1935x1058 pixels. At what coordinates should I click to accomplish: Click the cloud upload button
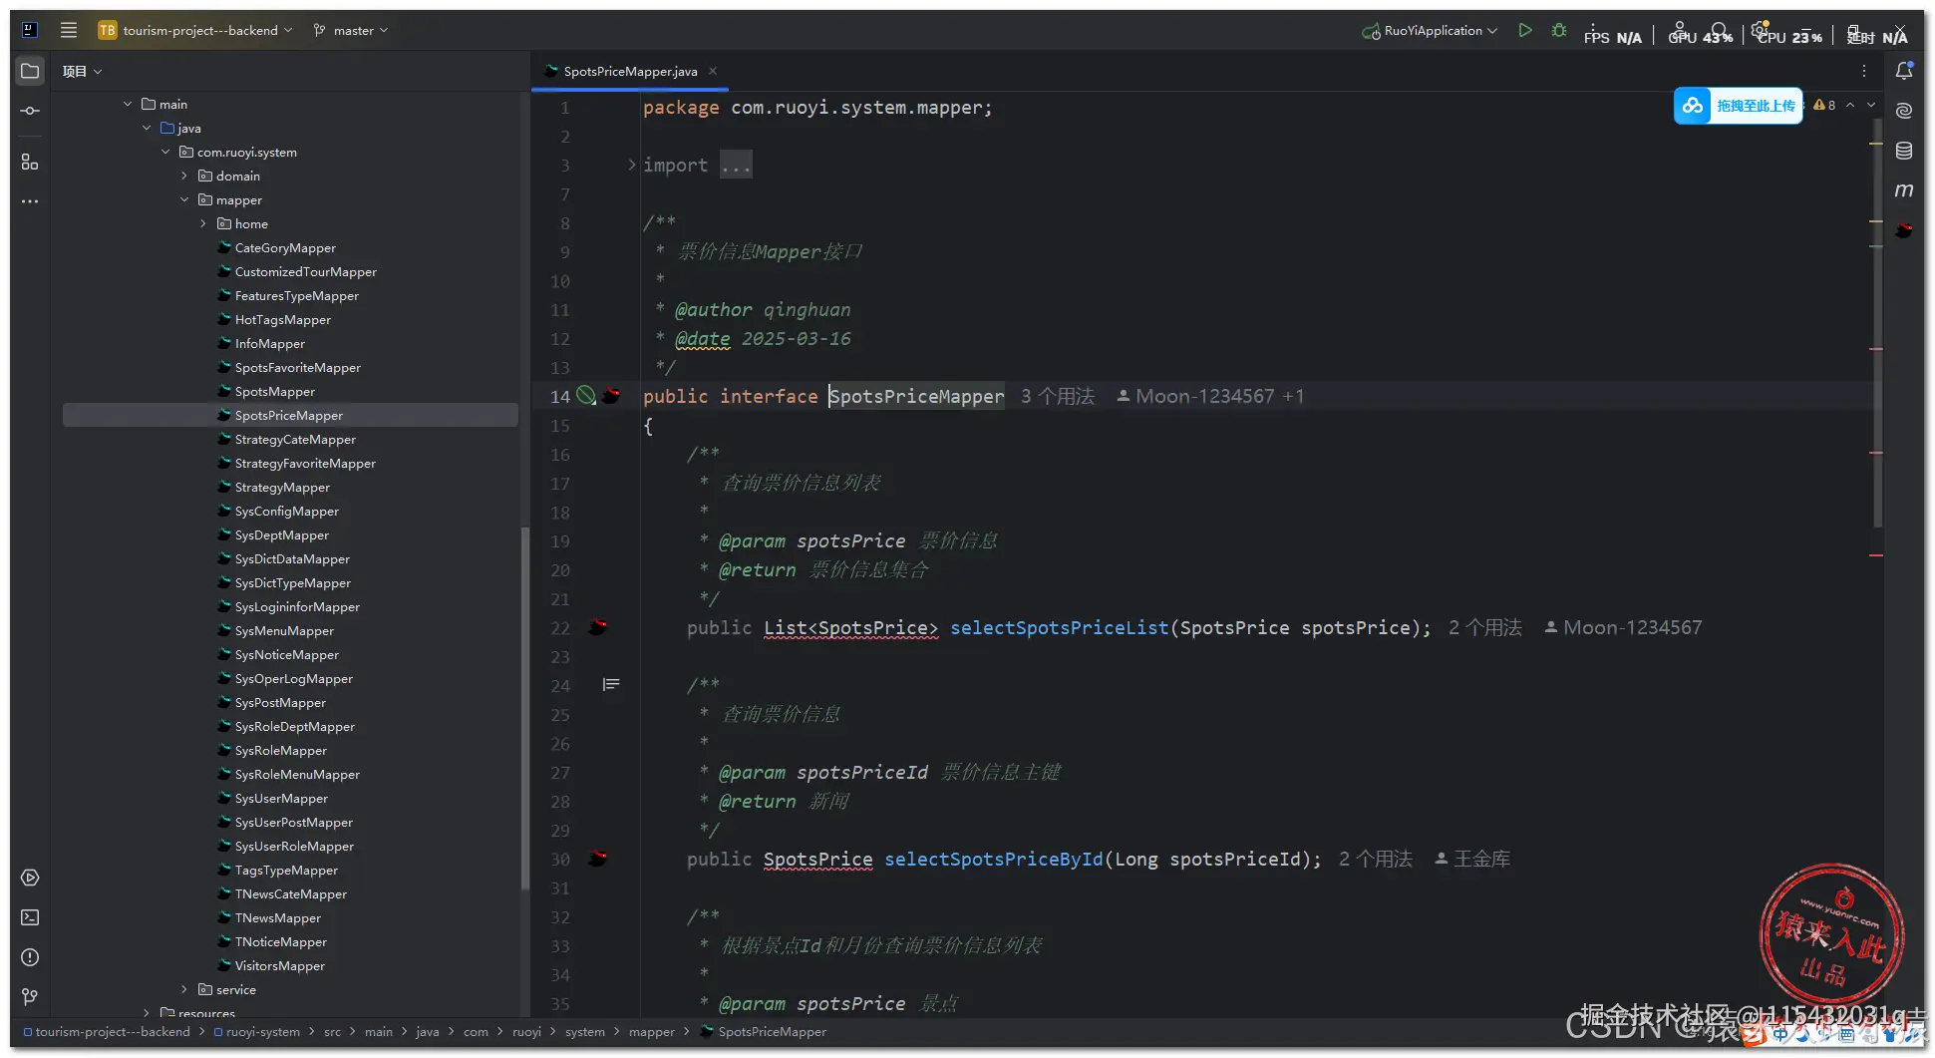(x=1738, y=106)
